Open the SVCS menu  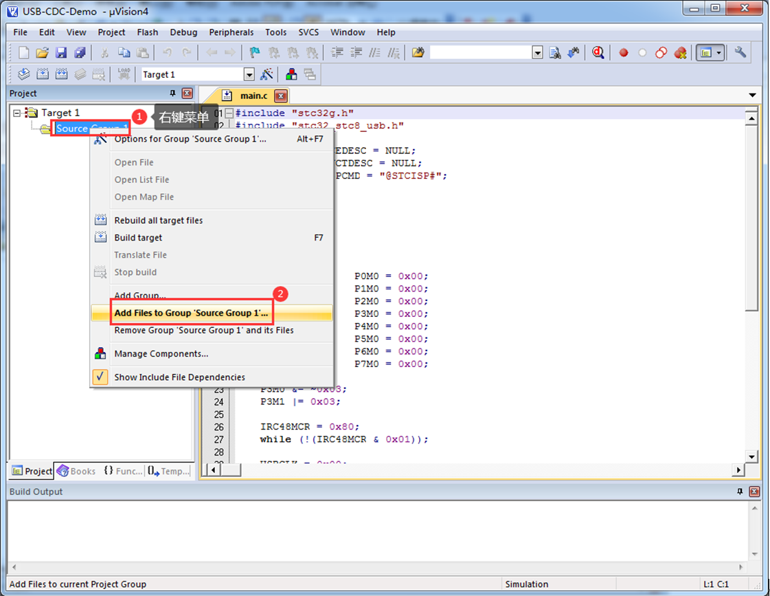tap(308, 32)
